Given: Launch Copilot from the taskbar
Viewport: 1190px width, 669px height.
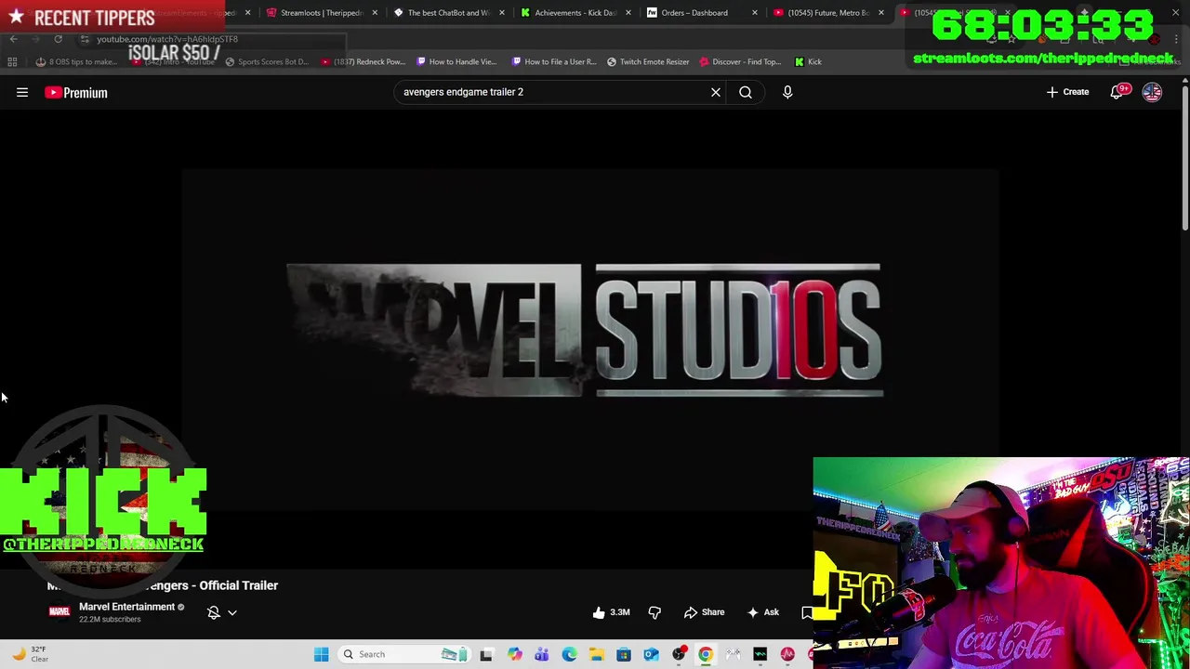Looking at the screenshot, I should (514, 654).
